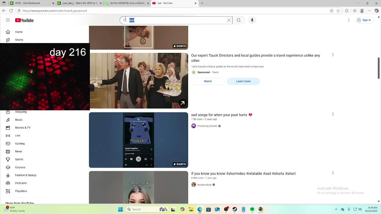Switch to the 'jude_aka_j - Watch the VOD' tab

pyautogui.click(x=79, y=3)
